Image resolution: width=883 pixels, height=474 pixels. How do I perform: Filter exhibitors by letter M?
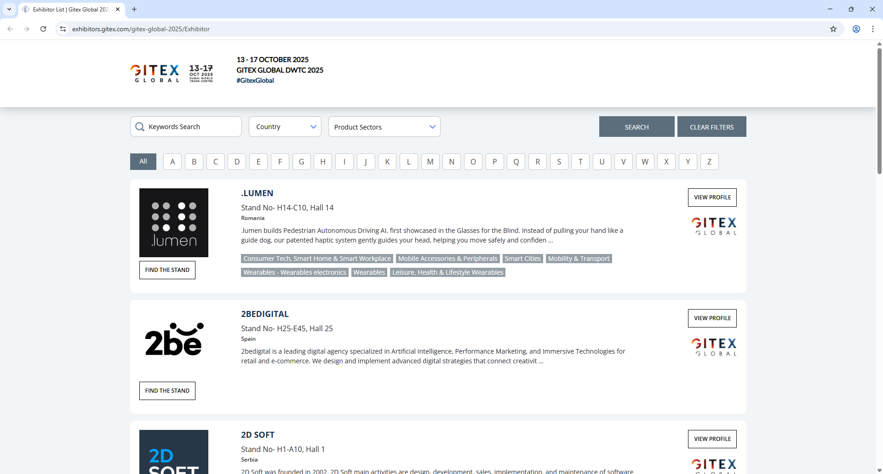point(430,161)
